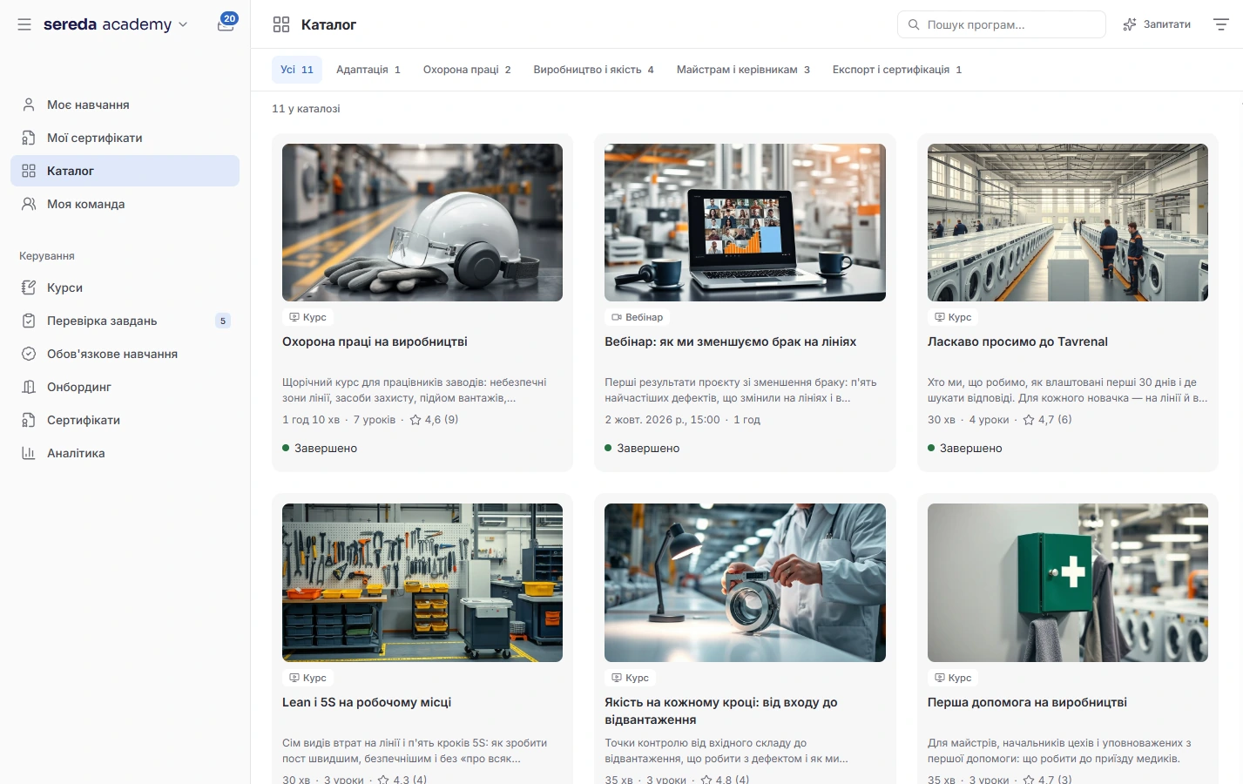1243x784 pixels.
Task: Click the Моя команда people icon
Action: point(29,204)
